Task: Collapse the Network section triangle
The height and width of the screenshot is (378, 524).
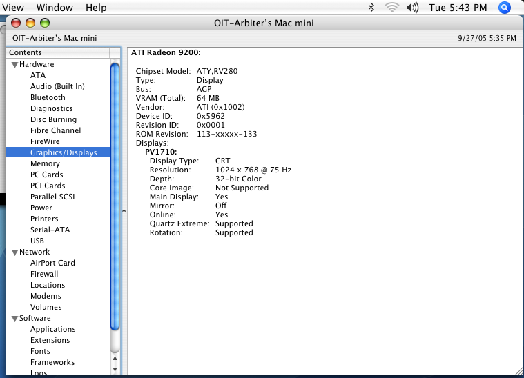Action: (14, 252)
